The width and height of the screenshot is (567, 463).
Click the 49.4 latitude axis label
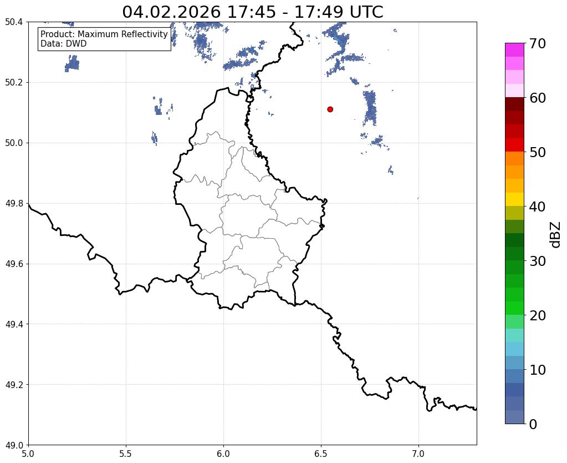click(x=14, y=324)
